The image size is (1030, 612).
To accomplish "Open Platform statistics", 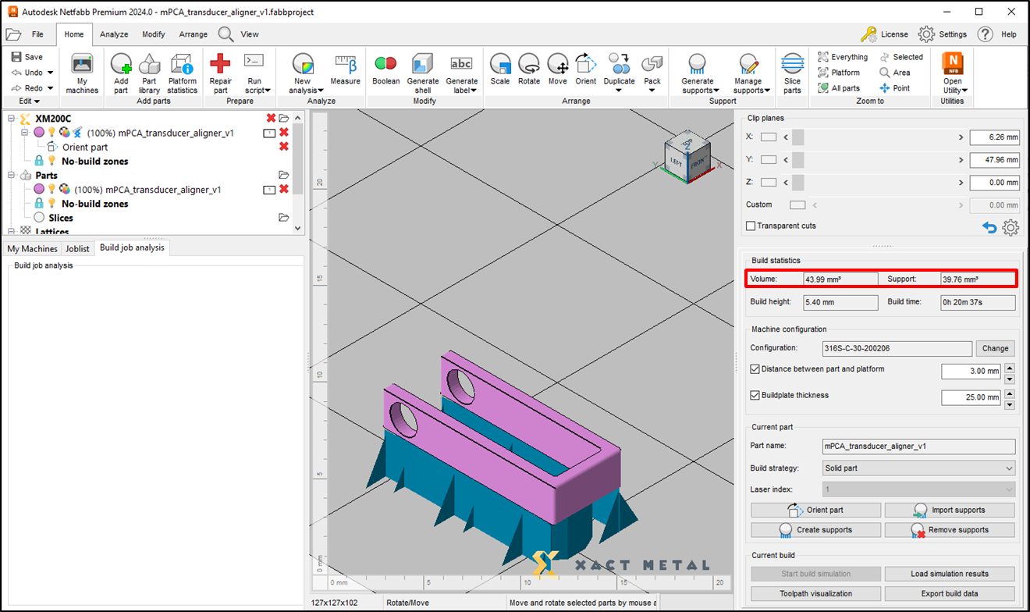I will (183, 74).
